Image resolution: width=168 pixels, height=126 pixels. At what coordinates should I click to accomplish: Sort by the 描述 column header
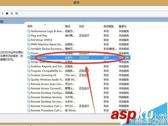pyautogui.click(x=68, y=26)
